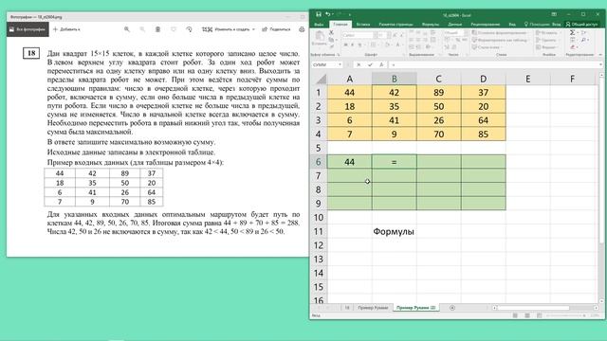Click Все фотографии in Photos app
This screenshot has width=607, height=341.
click(x=28, y=29)
